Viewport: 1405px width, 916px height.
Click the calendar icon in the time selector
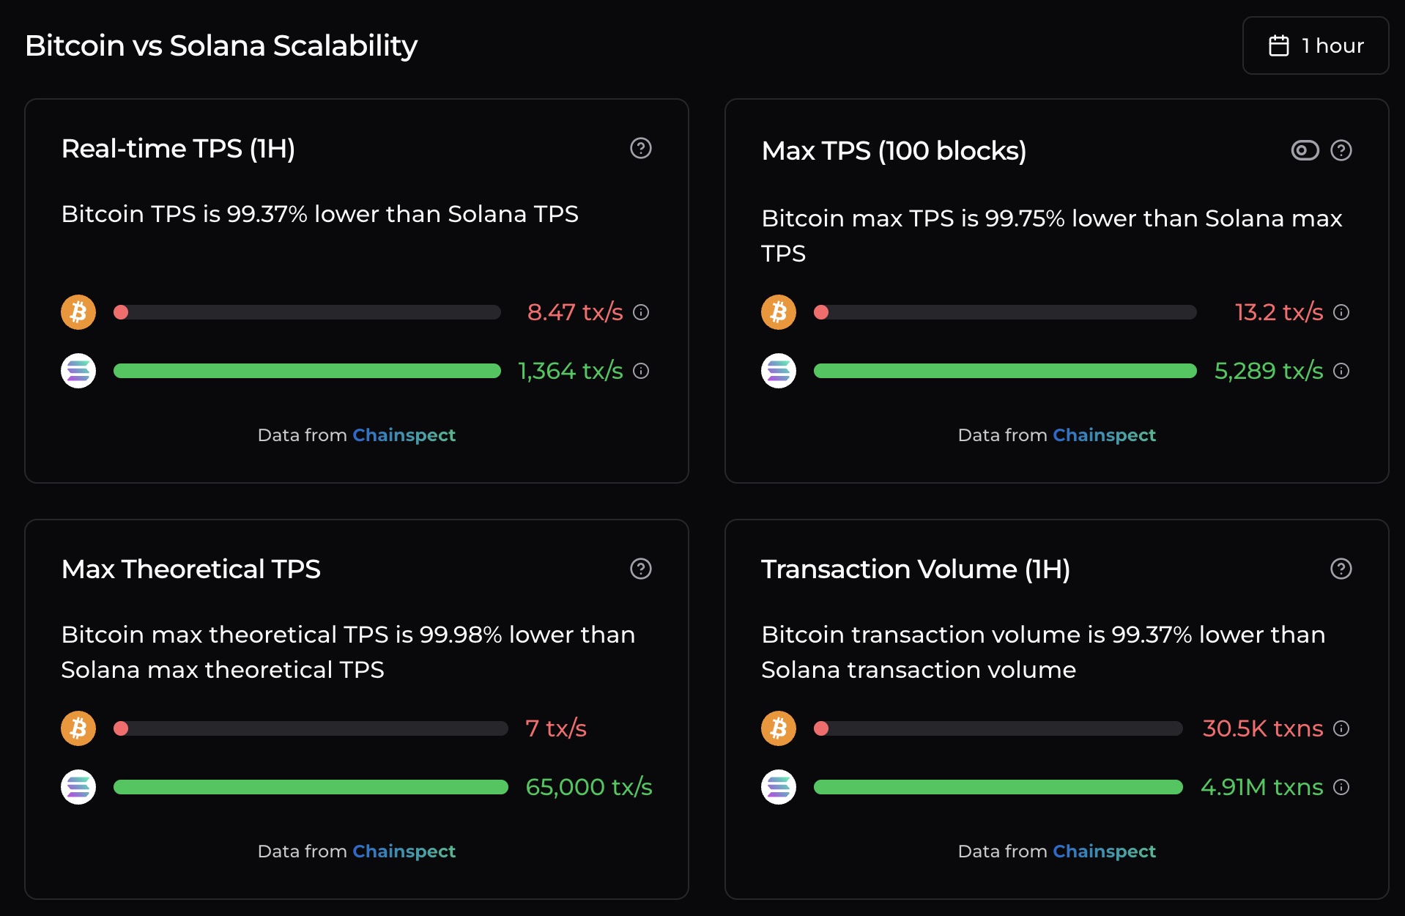[x=1278, y=45]
